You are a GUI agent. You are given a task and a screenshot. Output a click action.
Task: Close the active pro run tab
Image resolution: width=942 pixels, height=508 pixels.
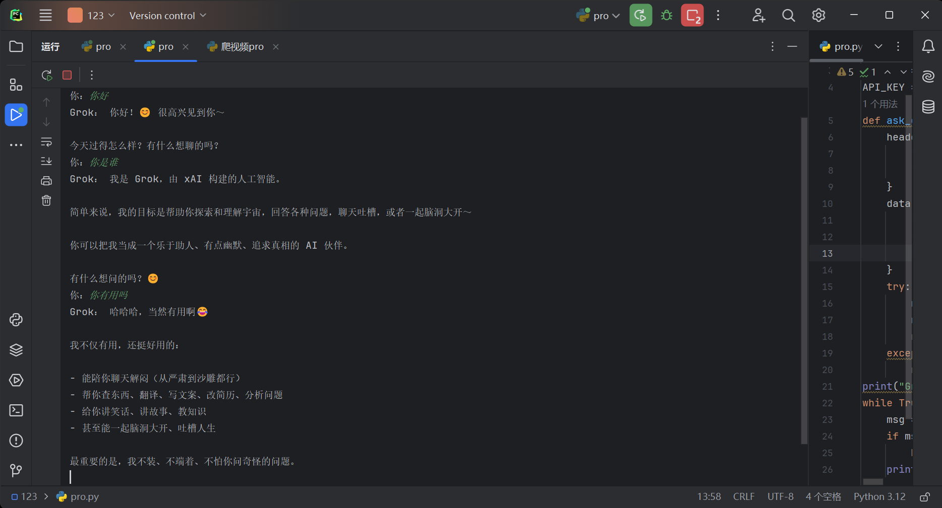coord(186,46)
